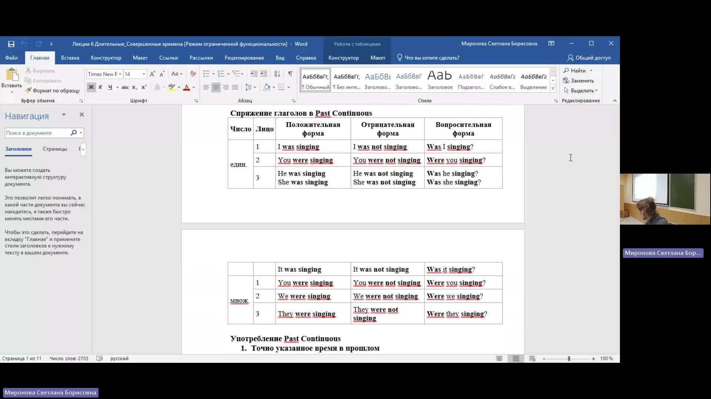This screenshot has height=399, width=711.
Task: Center align the text
Action: [216, 87]
